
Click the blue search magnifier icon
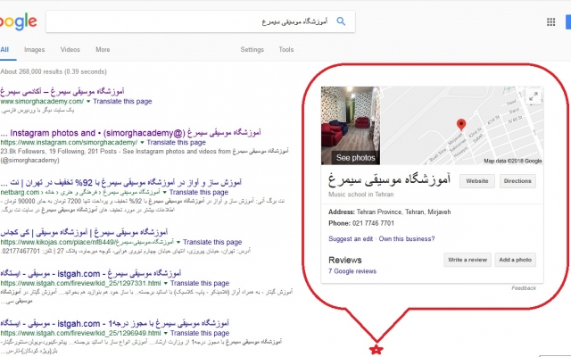[341, 21]
